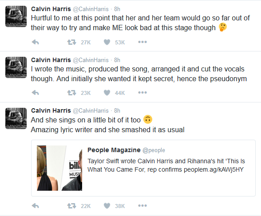The width and height of the screenshot is (261, 216).
Task: Open @CalvinHarris handle on first tweet
Action: [91, 9]
